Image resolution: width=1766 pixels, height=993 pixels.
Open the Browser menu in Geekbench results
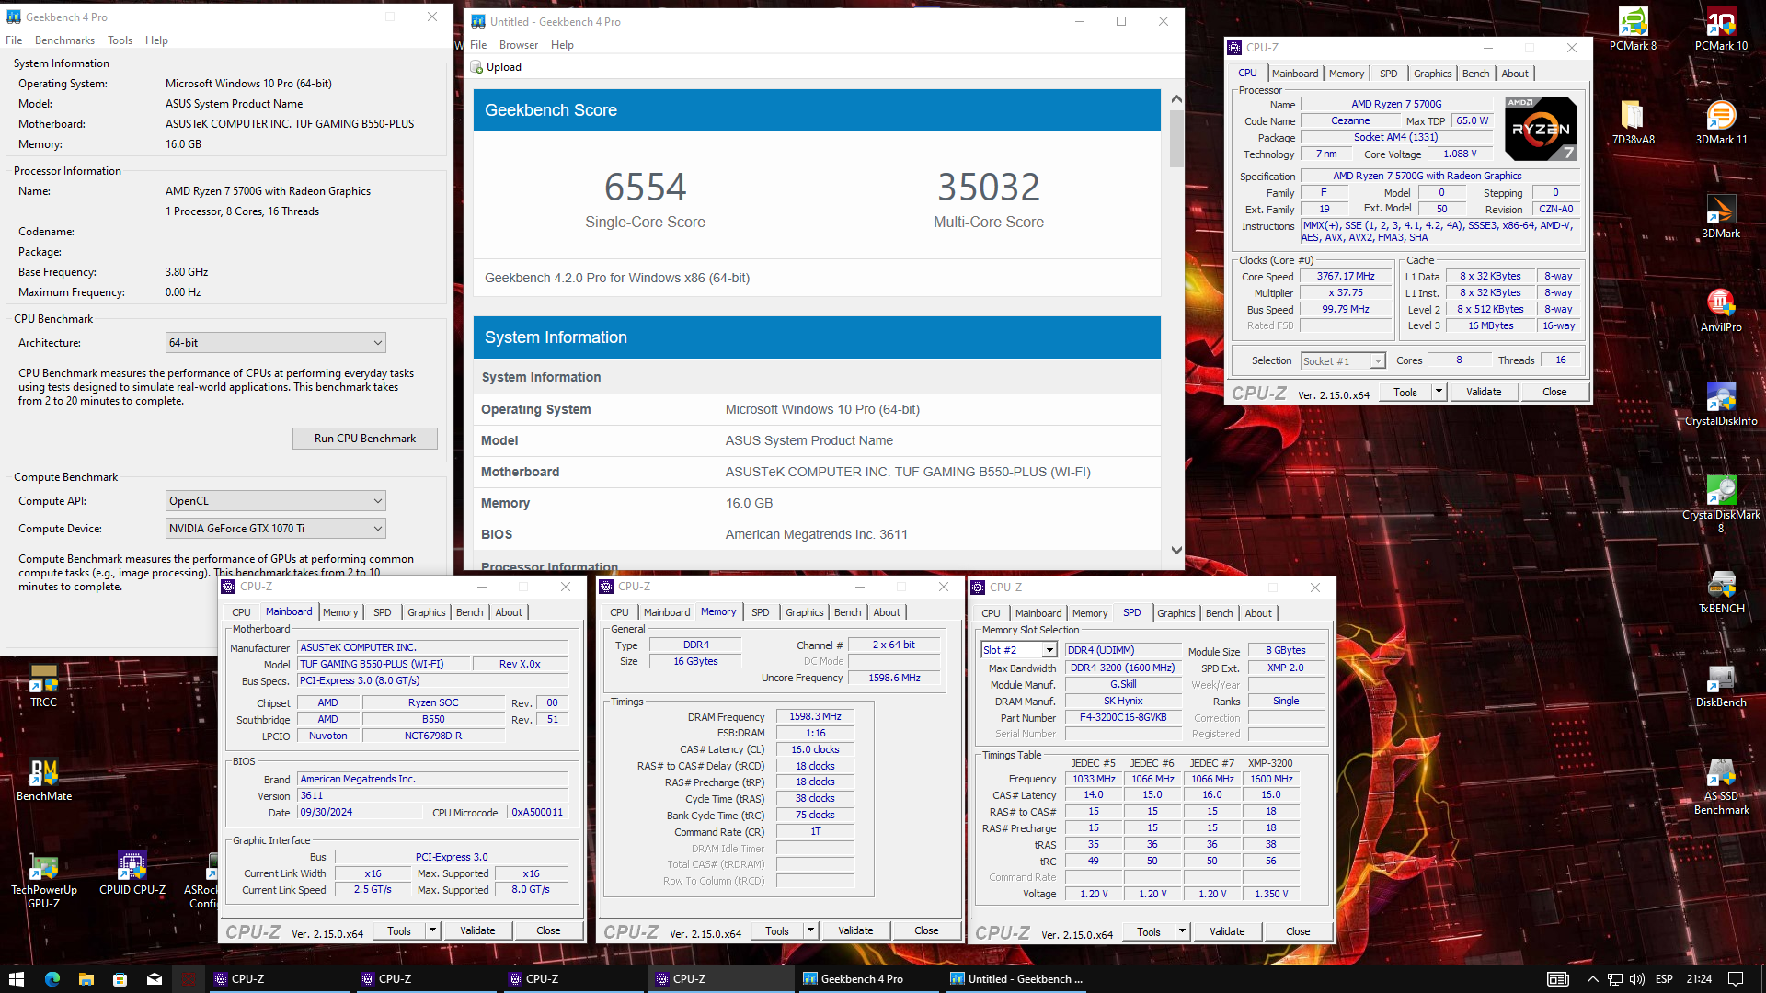(x=519, y=45)
